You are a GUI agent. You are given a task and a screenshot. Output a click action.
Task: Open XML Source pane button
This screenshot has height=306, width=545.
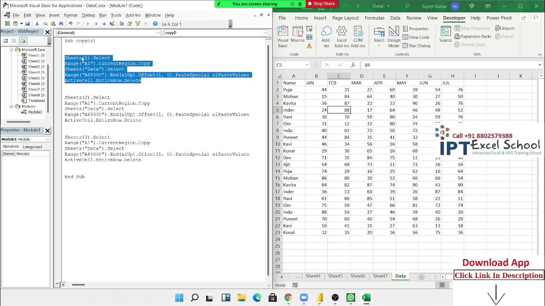[446, 34]
